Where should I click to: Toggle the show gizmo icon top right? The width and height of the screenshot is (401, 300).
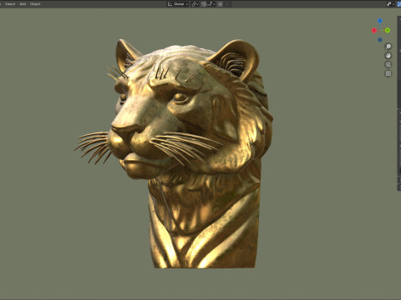(389, 4)
